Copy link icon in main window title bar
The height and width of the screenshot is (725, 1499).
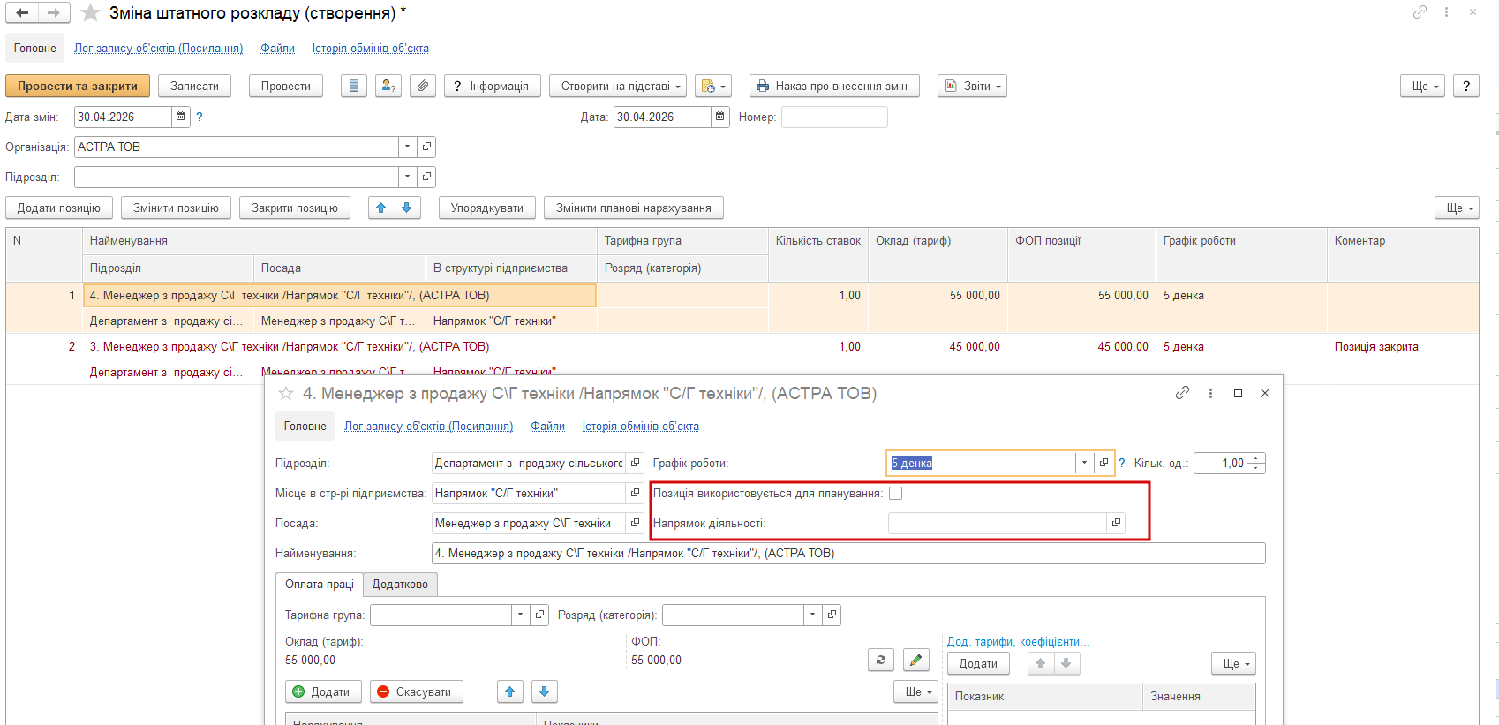(1420, 12)
